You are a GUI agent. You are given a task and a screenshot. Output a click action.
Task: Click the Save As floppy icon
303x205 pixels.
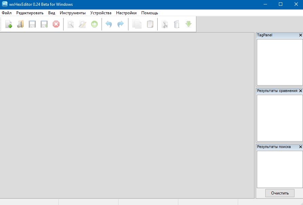[x=44, y=24]
